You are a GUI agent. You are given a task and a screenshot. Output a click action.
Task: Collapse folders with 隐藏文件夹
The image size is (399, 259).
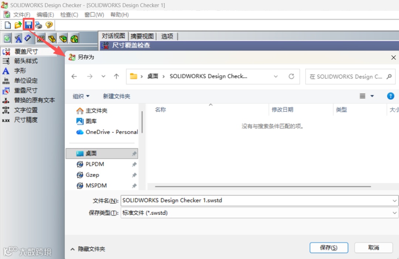coord(88,249)
